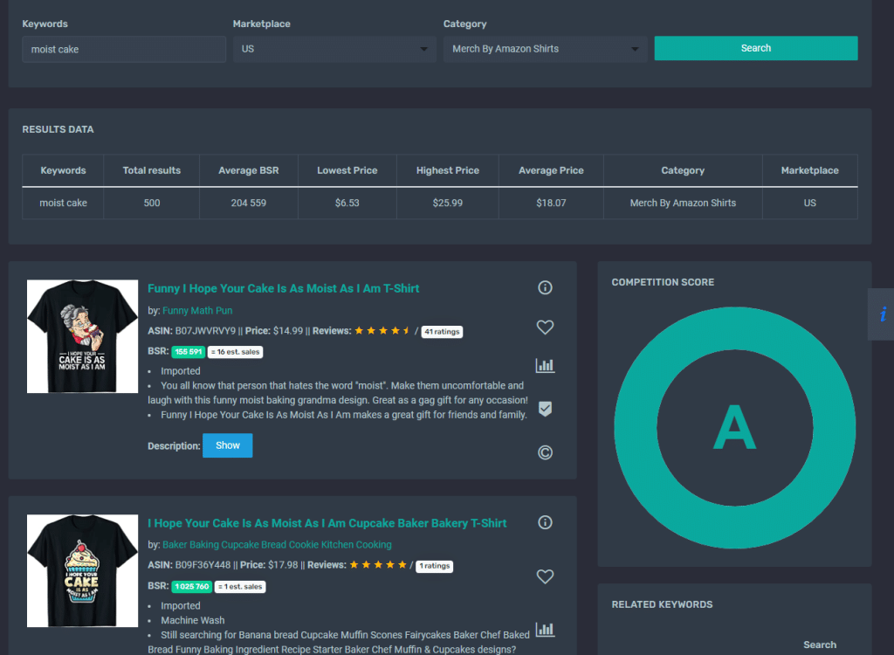Image resolution: width=894 pixels, height=655 pixels.
Task: Click the $25.99 highest price cell
Action: click(x=448, y=203)
